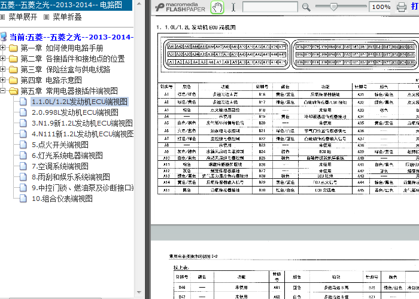This screenshot has width=419, height=299.
Task: Select 1.1.0L/1.2L发动机ECU端视图
Action: (x=80, y=102)
